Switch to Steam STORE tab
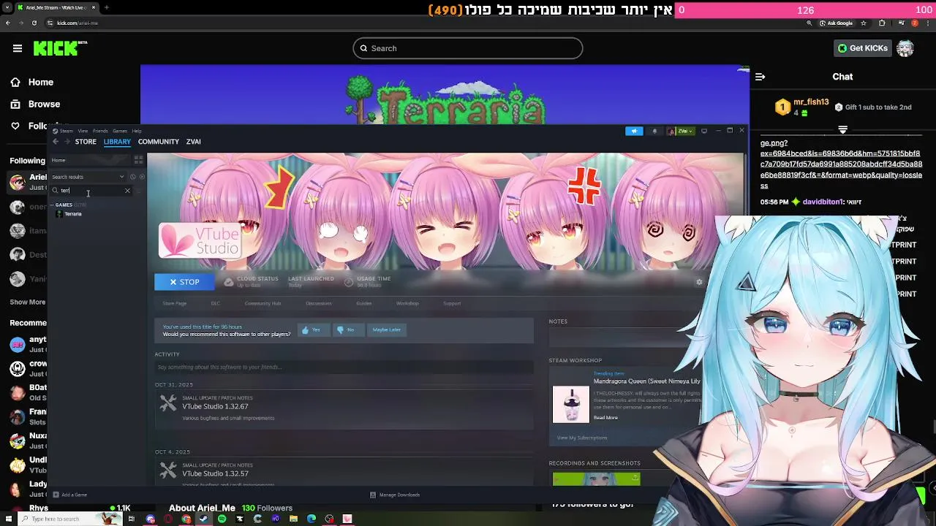936x526 pixels. [86, 142]
